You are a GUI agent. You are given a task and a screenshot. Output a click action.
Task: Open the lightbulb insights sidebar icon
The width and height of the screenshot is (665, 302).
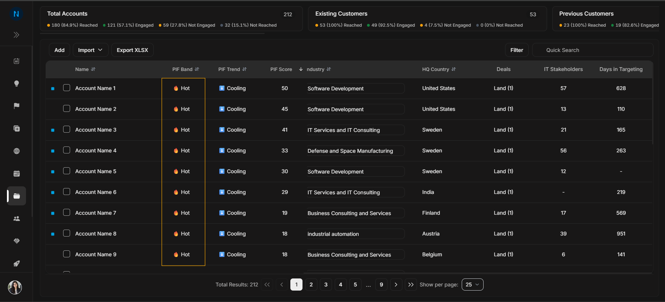pos(16,83)
